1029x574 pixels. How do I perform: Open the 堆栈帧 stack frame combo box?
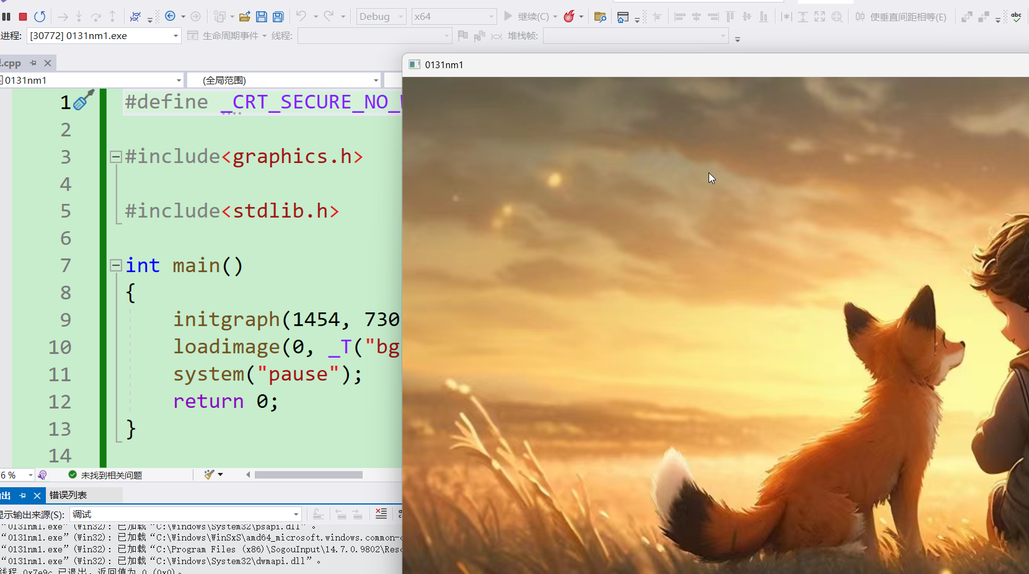point(636,36)
